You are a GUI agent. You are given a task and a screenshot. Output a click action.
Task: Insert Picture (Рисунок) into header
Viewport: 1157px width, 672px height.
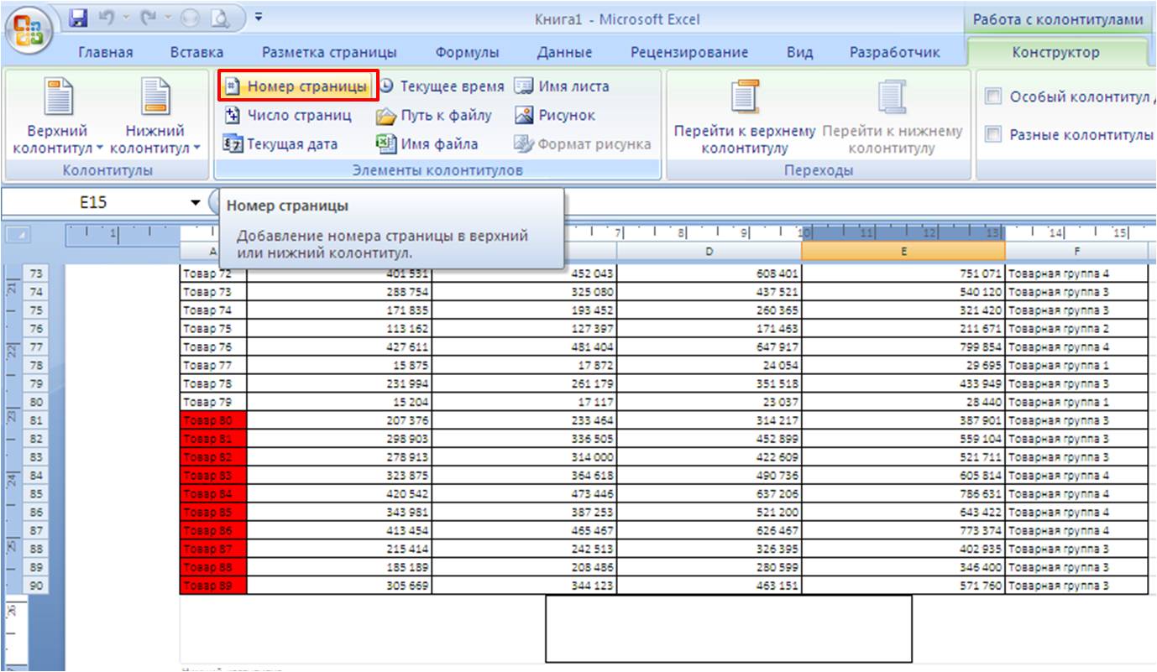pyautogui.click(x=556, y=116)
